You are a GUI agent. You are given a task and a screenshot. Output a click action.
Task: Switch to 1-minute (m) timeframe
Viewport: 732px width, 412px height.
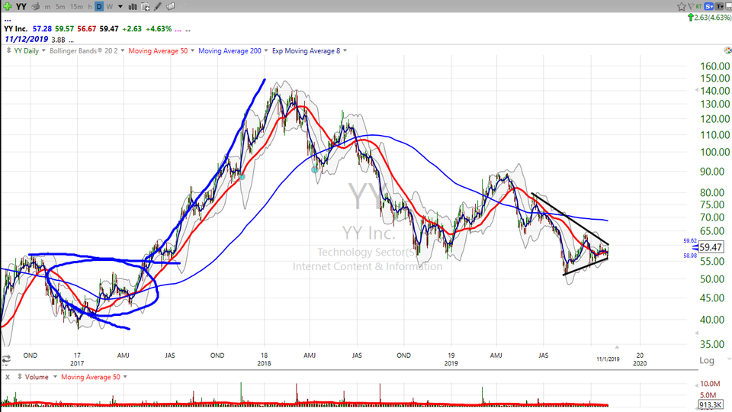click(x=47, y=7)
